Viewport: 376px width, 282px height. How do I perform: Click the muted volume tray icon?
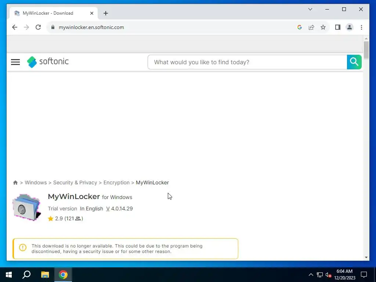pos(328,275)
